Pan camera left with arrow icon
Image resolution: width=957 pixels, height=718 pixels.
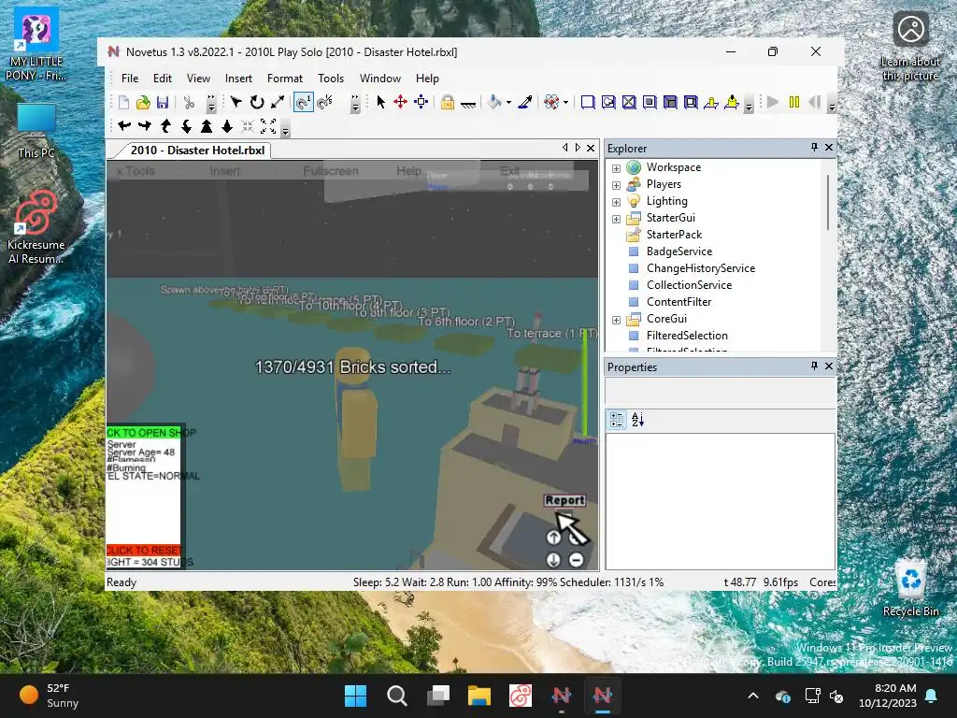click(124, 126)
